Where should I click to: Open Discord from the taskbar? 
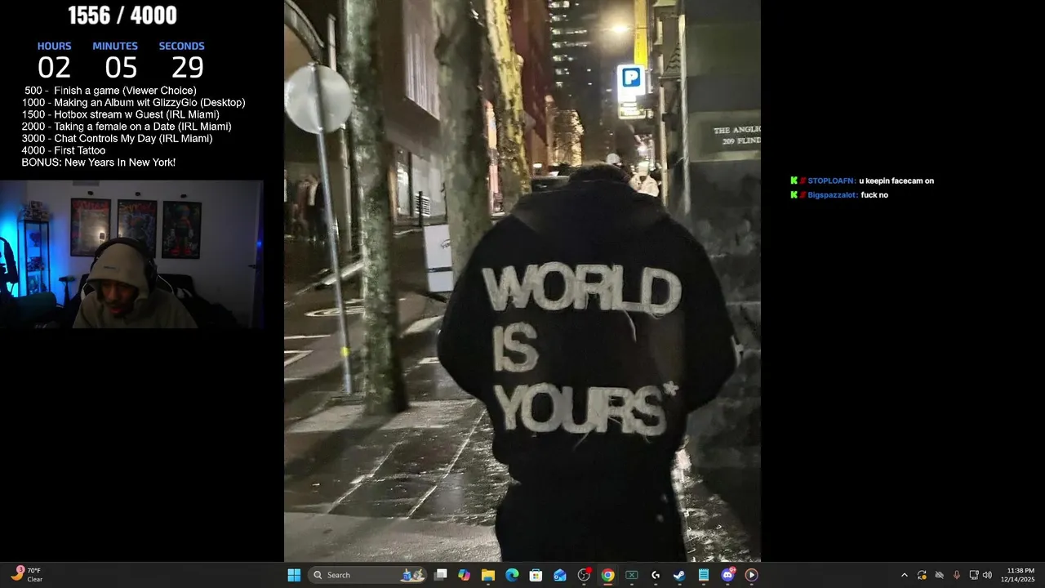pos(727,575)
